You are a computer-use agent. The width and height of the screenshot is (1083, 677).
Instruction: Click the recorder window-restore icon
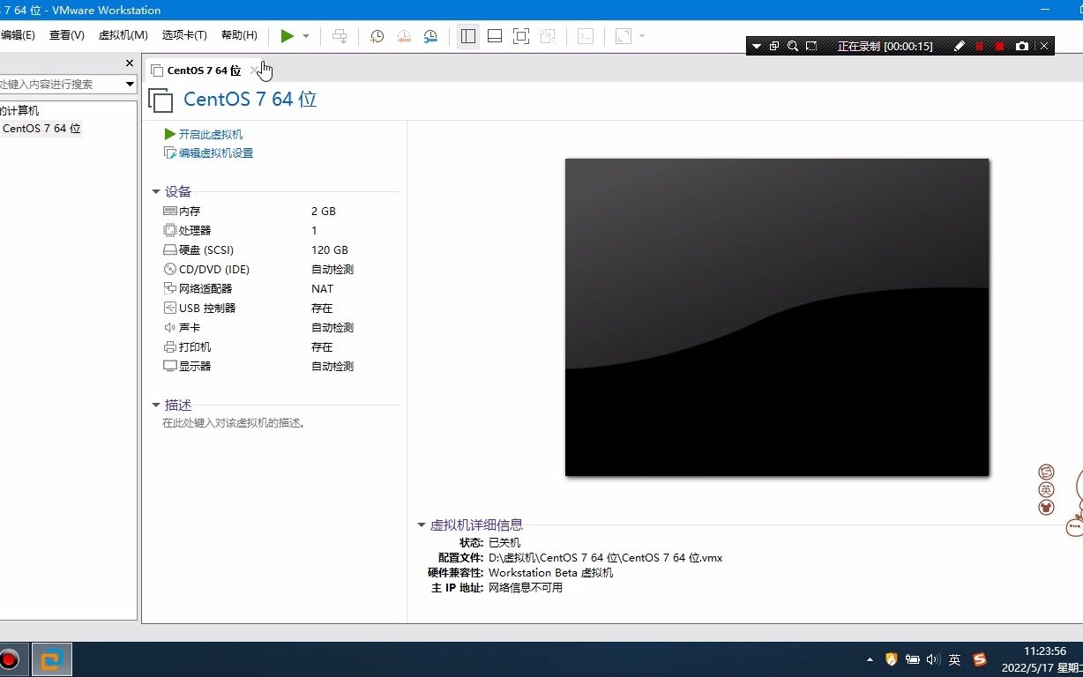[774, 46]
